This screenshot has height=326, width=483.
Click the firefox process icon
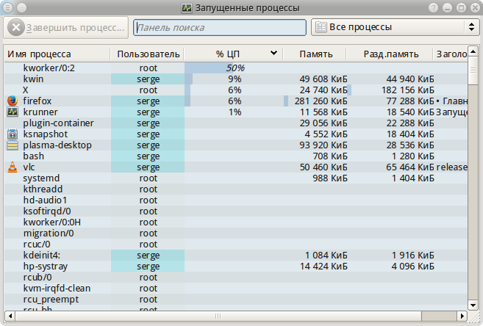coord(12,101)
